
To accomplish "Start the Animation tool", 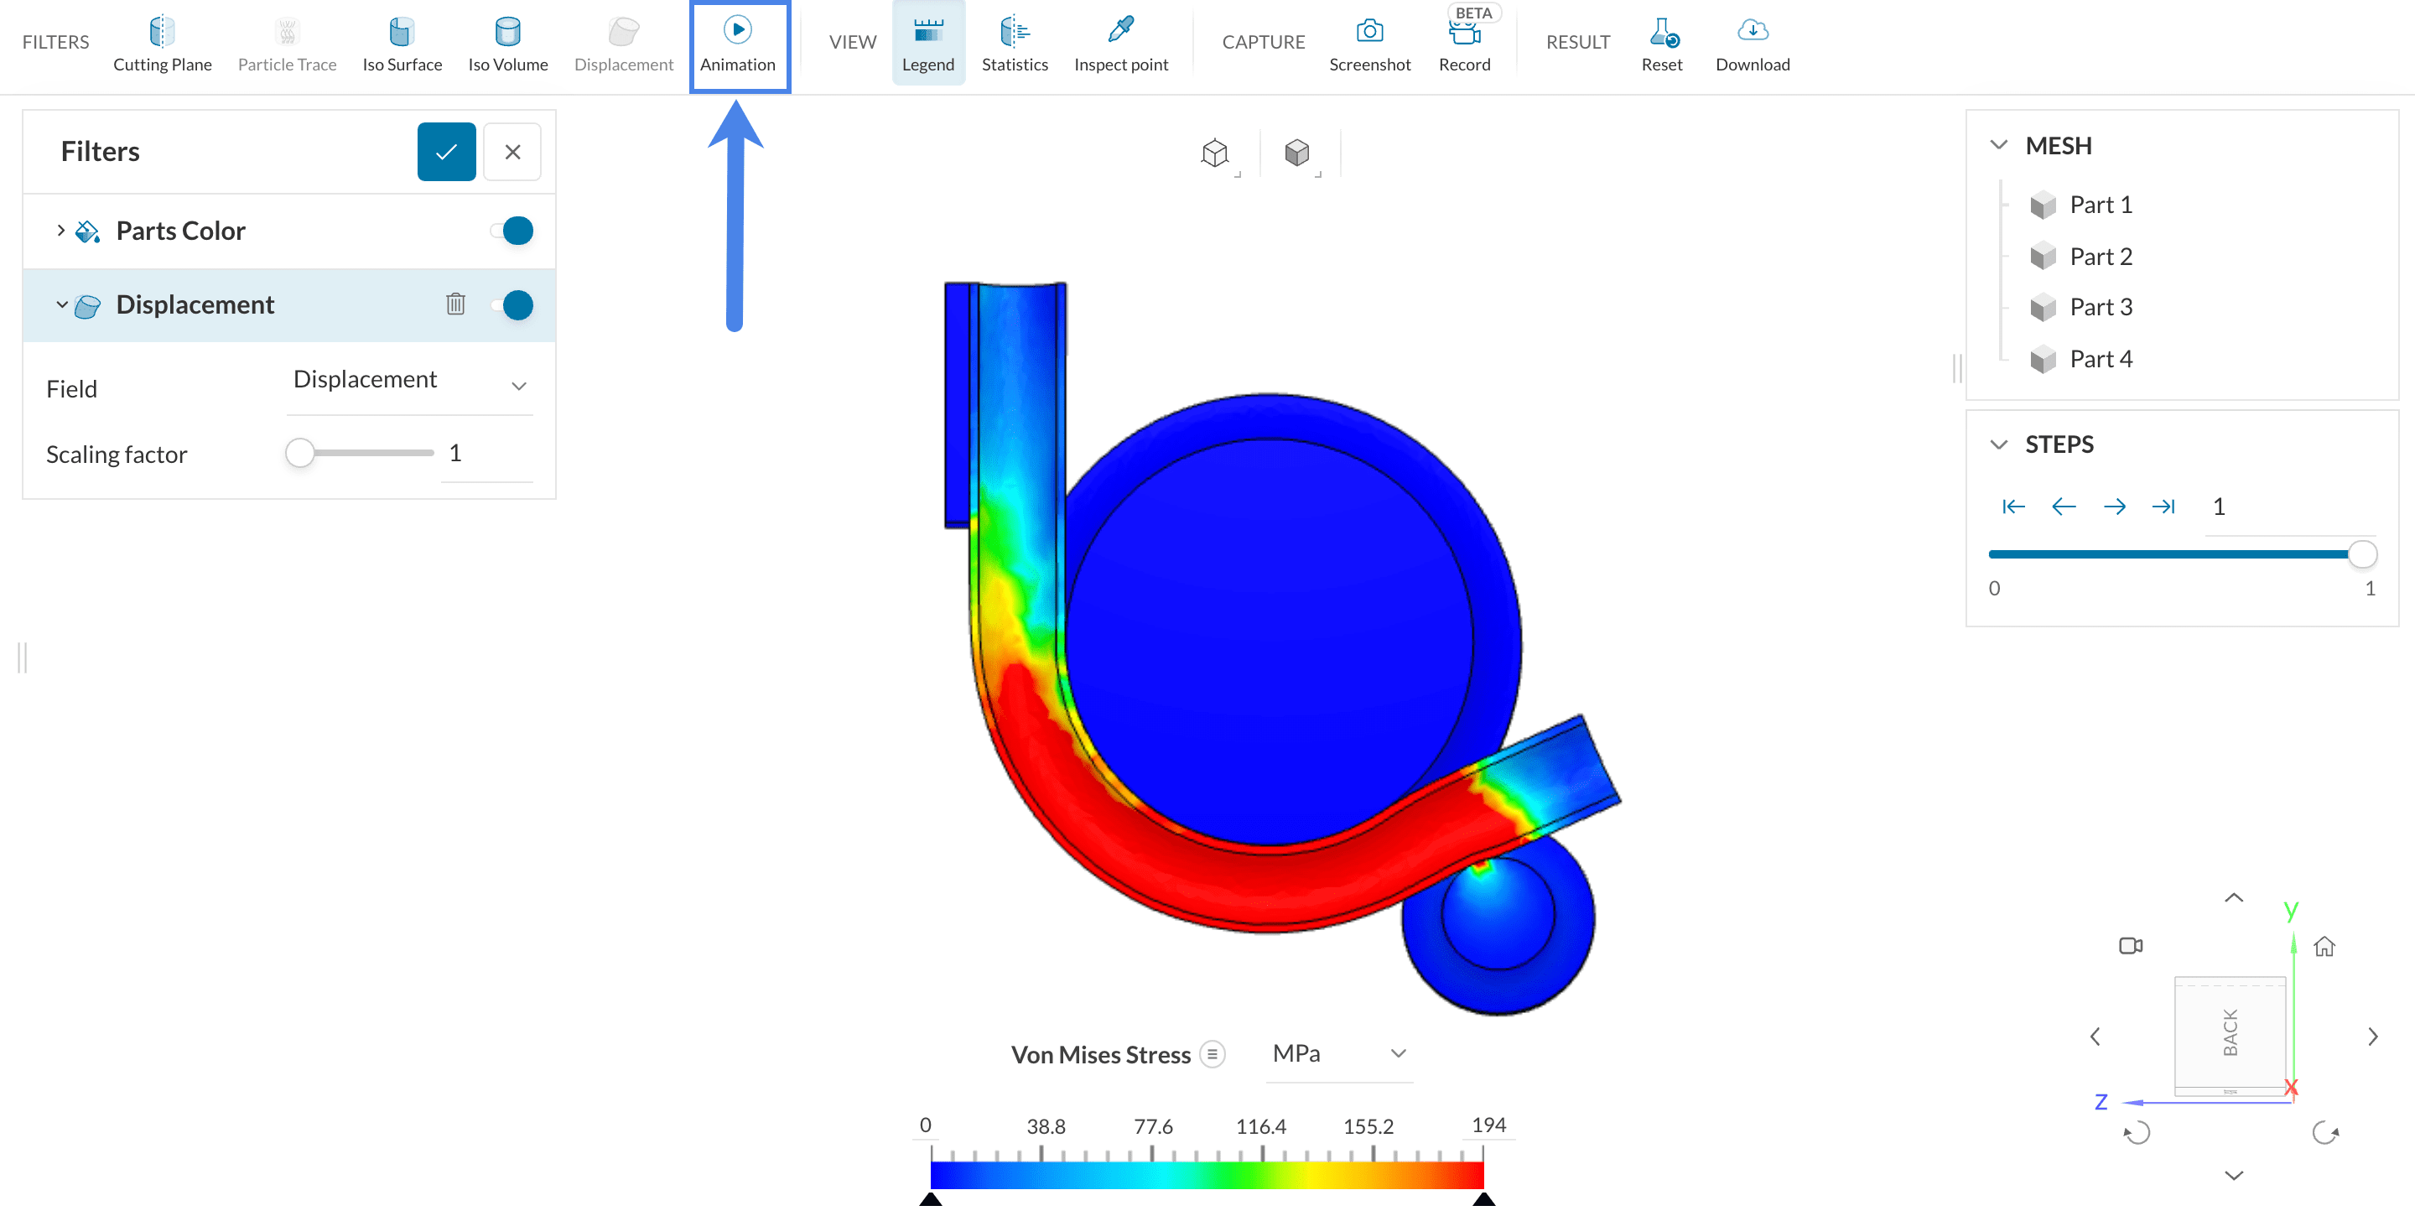I will point(737,44).
